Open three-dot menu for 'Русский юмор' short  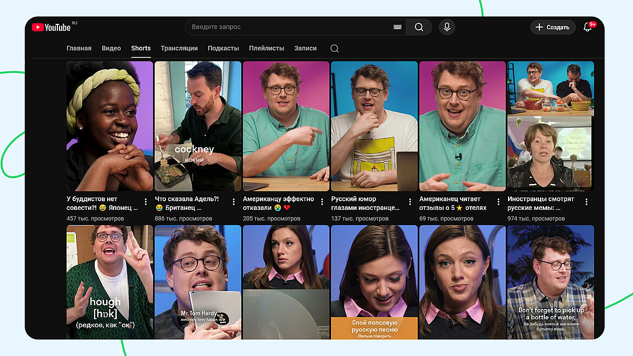click(x=410, y=201)
